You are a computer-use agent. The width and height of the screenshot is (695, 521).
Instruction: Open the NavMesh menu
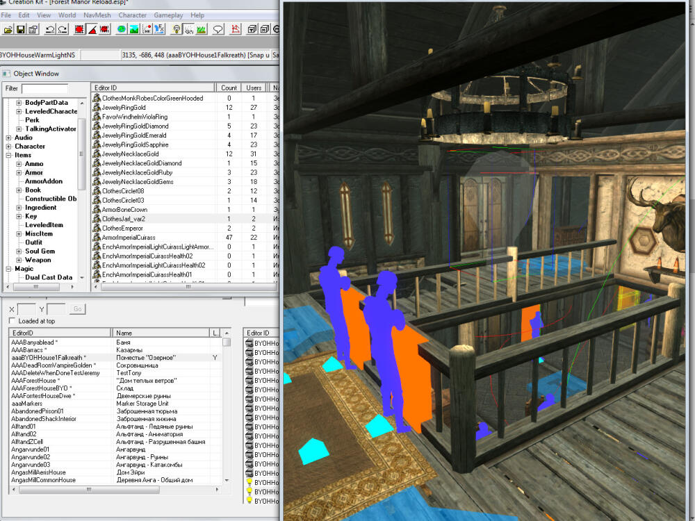coord(97,15)
